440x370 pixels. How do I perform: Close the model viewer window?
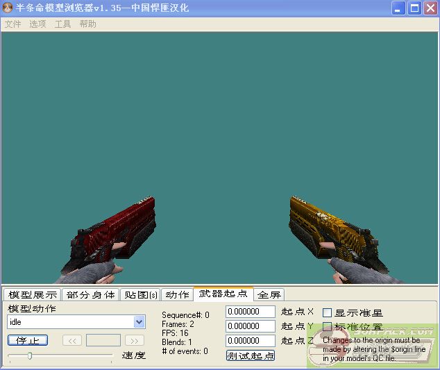[x=430, y=8]
